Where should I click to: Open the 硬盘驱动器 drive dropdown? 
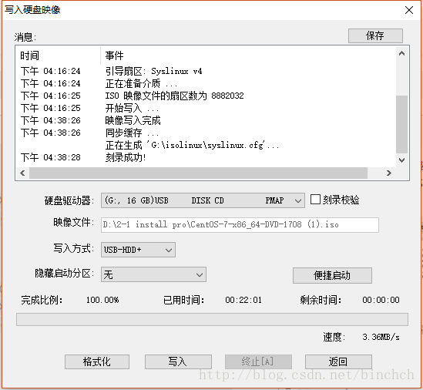[x=203, y=200]
